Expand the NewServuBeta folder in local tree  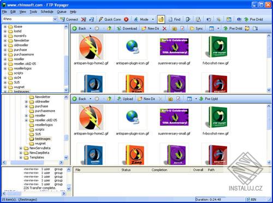(x=21, y=148)
